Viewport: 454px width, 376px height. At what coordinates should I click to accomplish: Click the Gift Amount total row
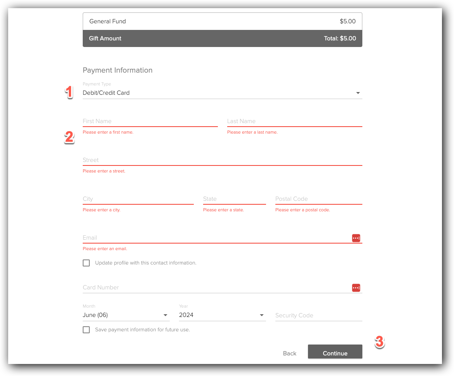tap(222, 38)
